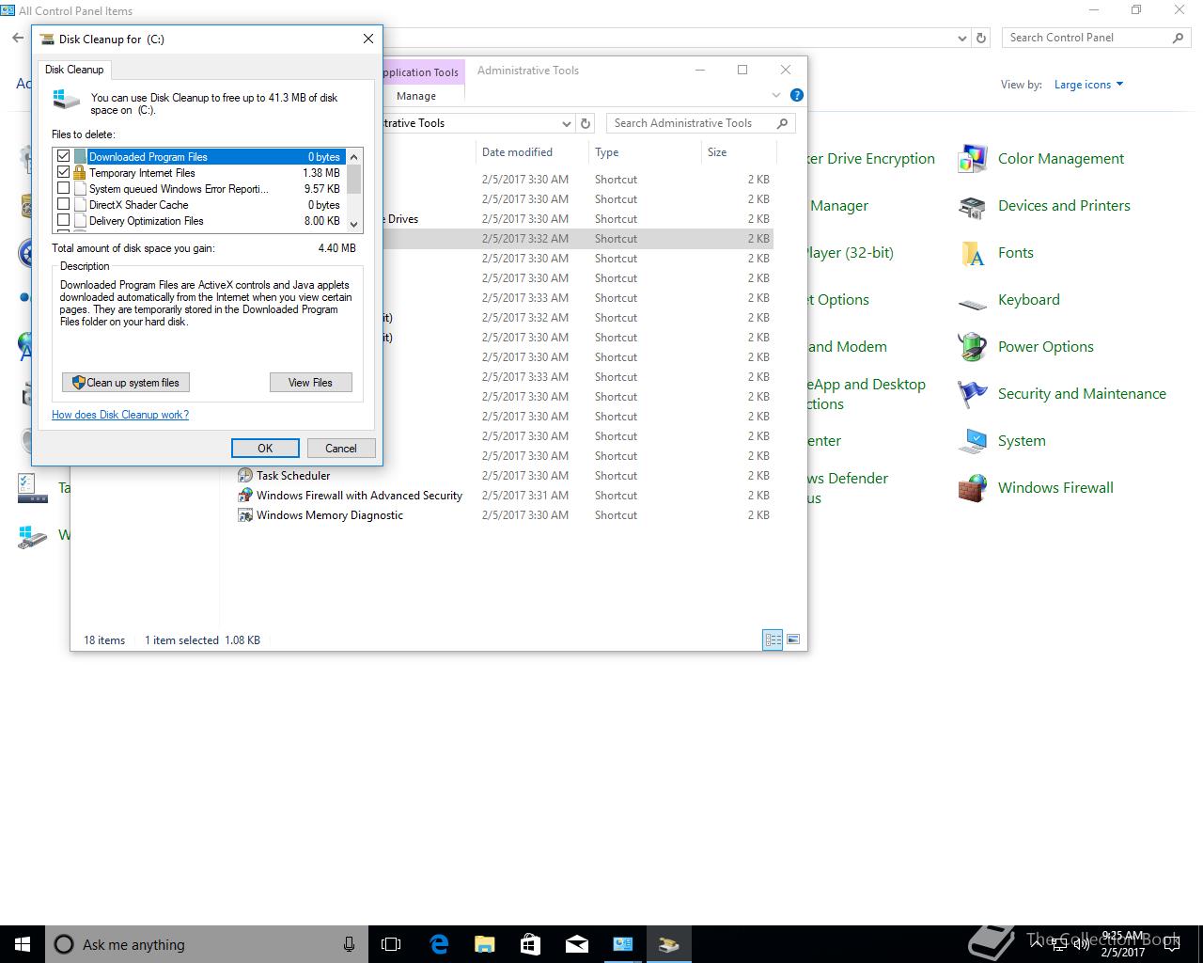The height and width of the screenshot is (963, 1203).
Task: Click magnifier in Search Control Panel box
Action: [x=1178, y=38]
